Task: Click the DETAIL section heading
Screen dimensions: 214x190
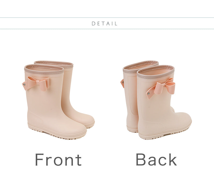Action: pyautogui.click(x=104, y=24)
